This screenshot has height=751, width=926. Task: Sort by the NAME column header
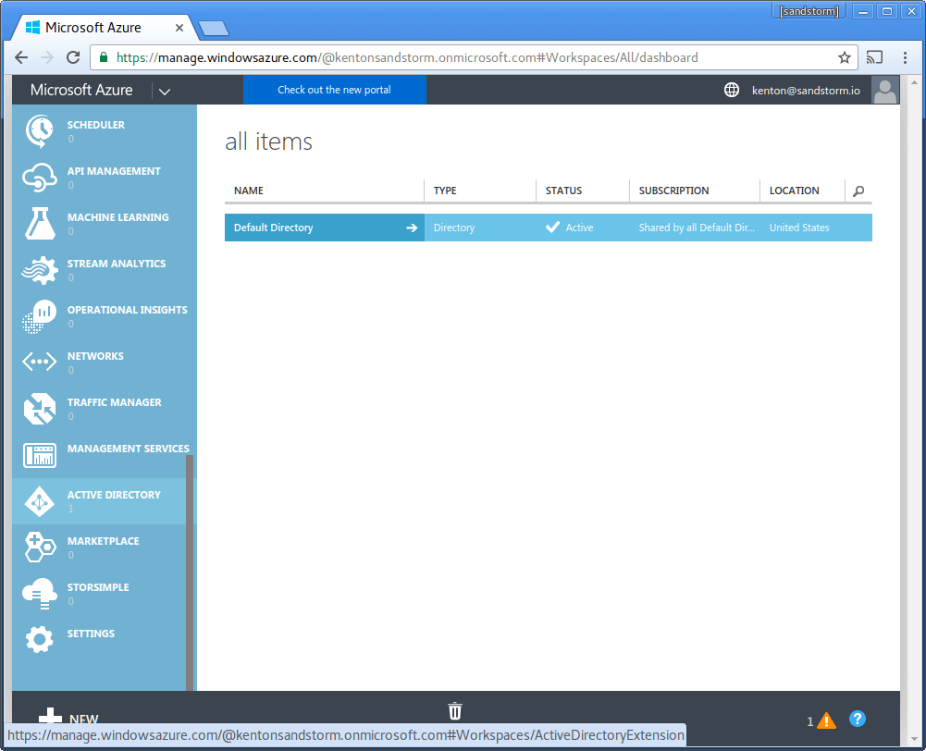click(249, 191)
